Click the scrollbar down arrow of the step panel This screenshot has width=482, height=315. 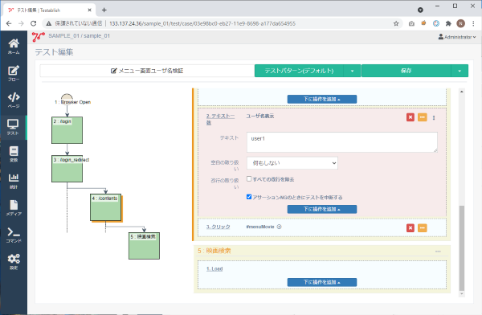(x=461, y=294)
